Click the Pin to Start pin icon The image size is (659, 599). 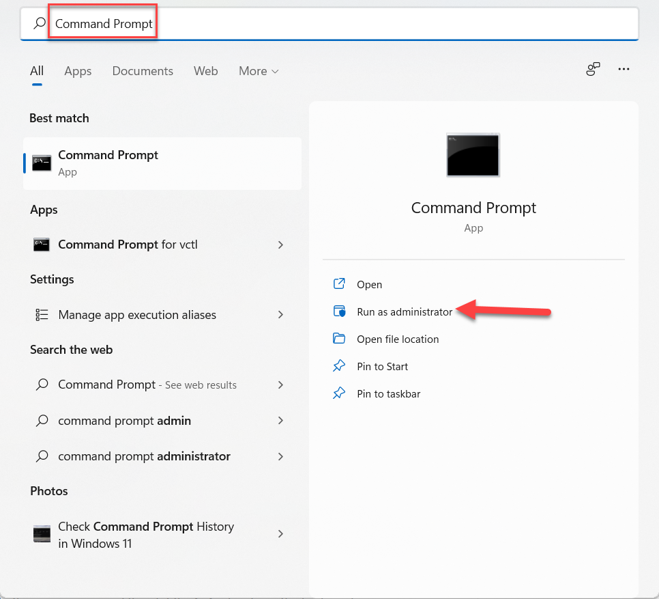tap(339, 366)
